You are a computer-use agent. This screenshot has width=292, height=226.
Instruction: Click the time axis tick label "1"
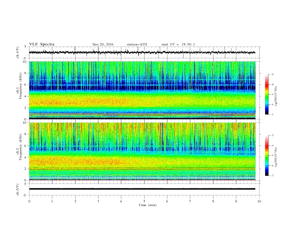tap(52, 201)
